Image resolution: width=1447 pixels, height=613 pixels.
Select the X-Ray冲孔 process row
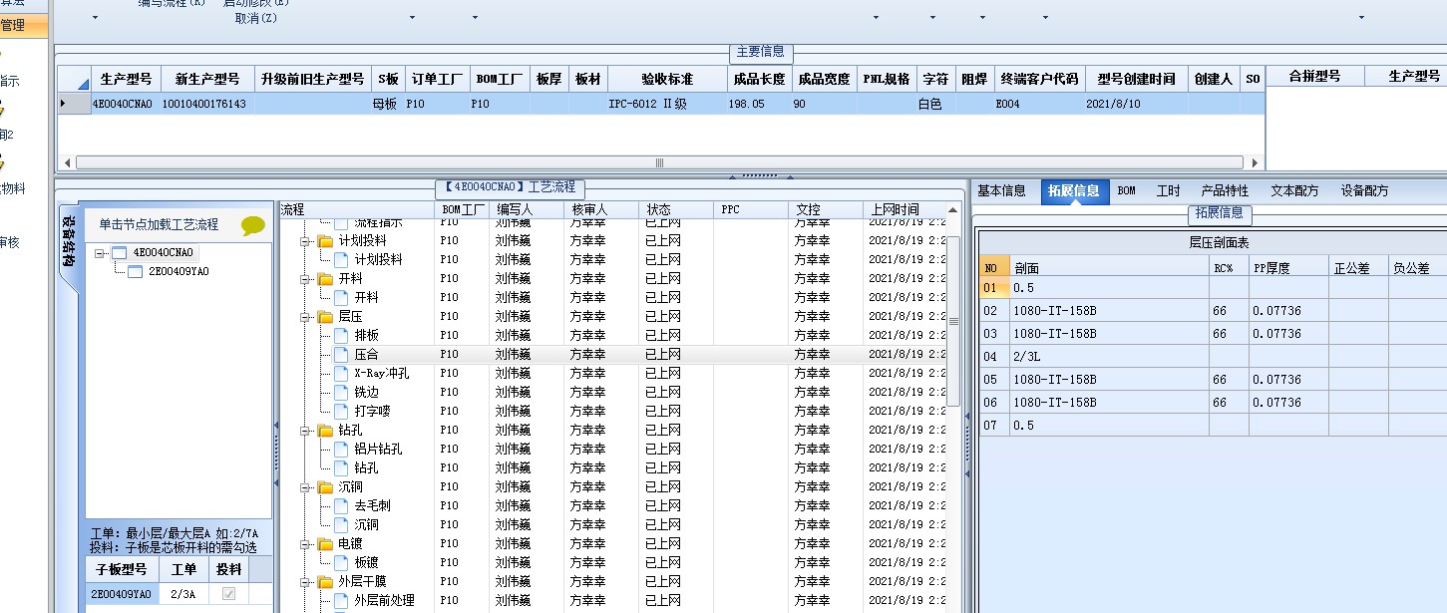[613, 374]
